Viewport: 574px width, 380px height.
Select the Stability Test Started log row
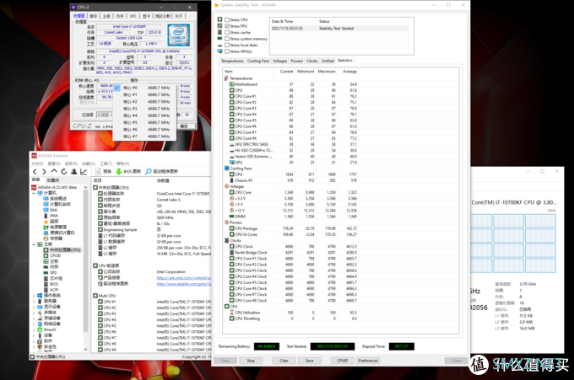point(338,28)
